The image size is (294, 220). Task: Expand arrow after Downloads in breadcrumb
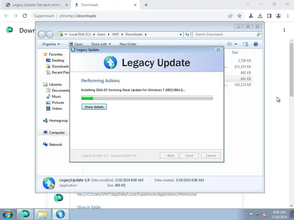[x=146, y=34]
